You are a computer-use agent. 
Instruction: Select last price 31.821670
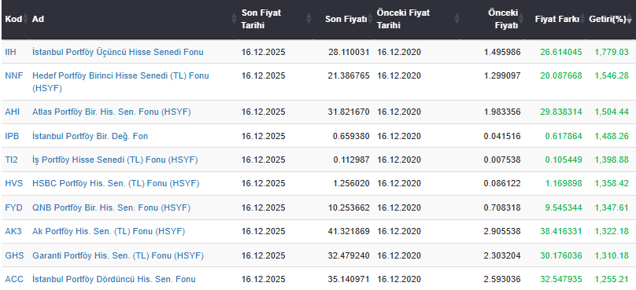tap(349, 112)
